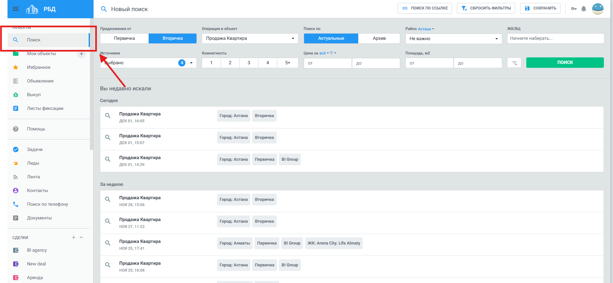613x283 pixels.
Task: Toggle search to Архив
Action: [x=379, y=38]
